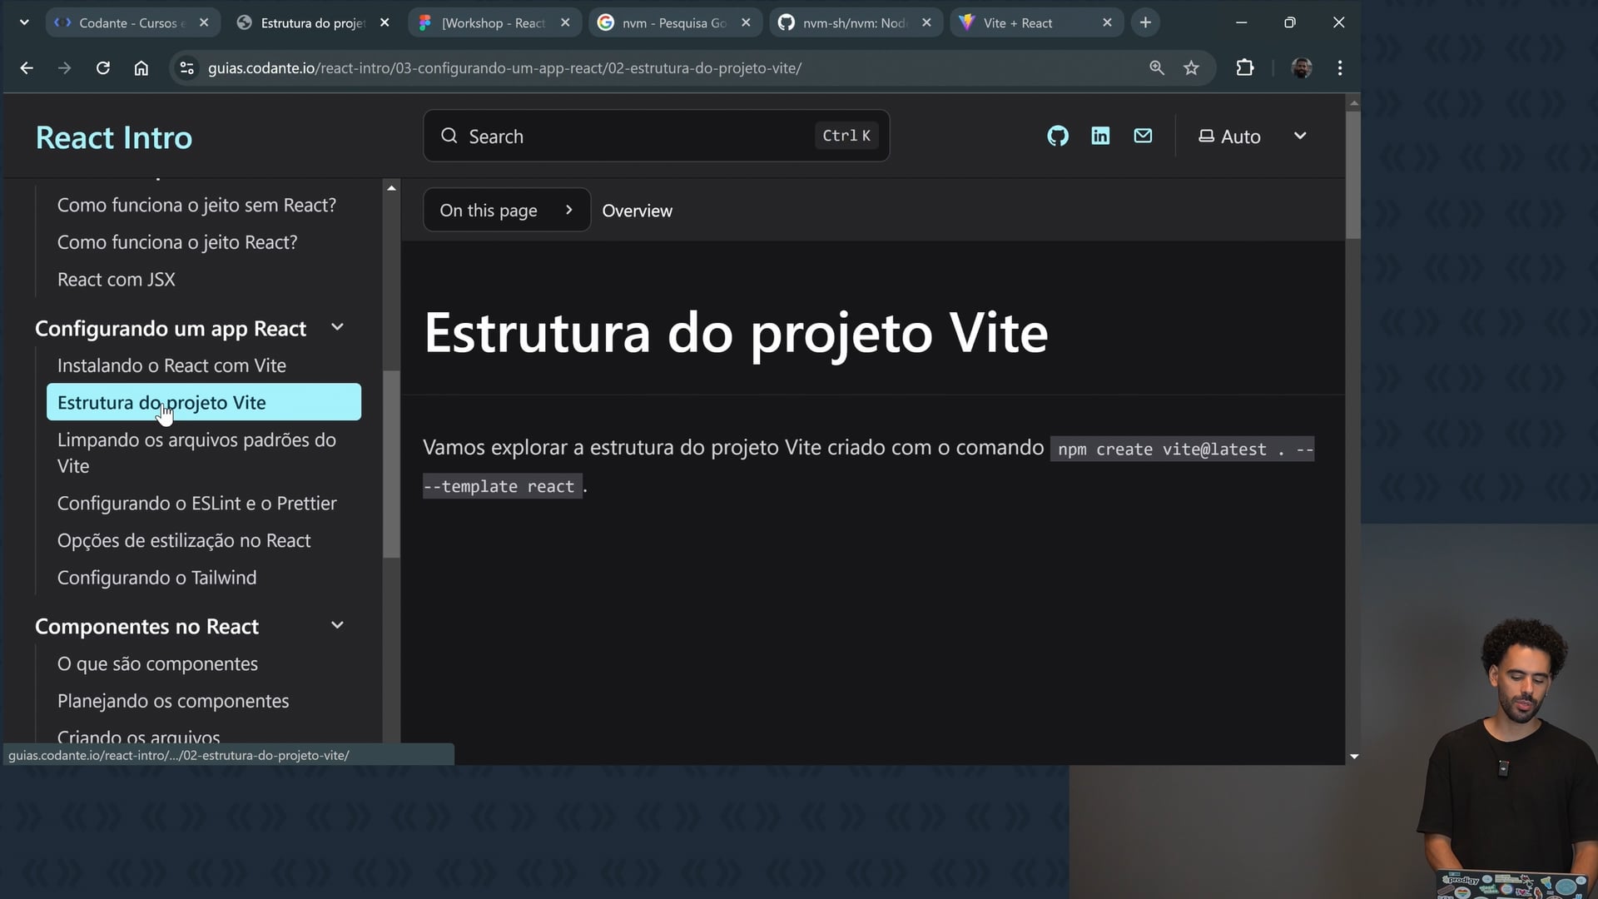Reload the page
The height and width of the screenshot is (899, 1598).
[103, 68]
